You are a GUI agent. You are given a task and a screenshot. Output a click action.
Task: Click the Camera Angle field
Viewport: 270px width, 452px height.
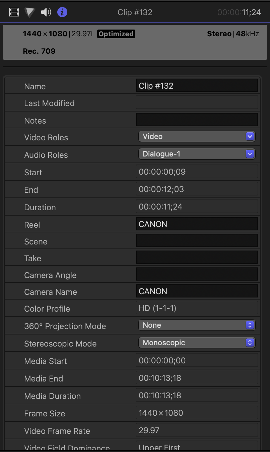click(197, 274)
